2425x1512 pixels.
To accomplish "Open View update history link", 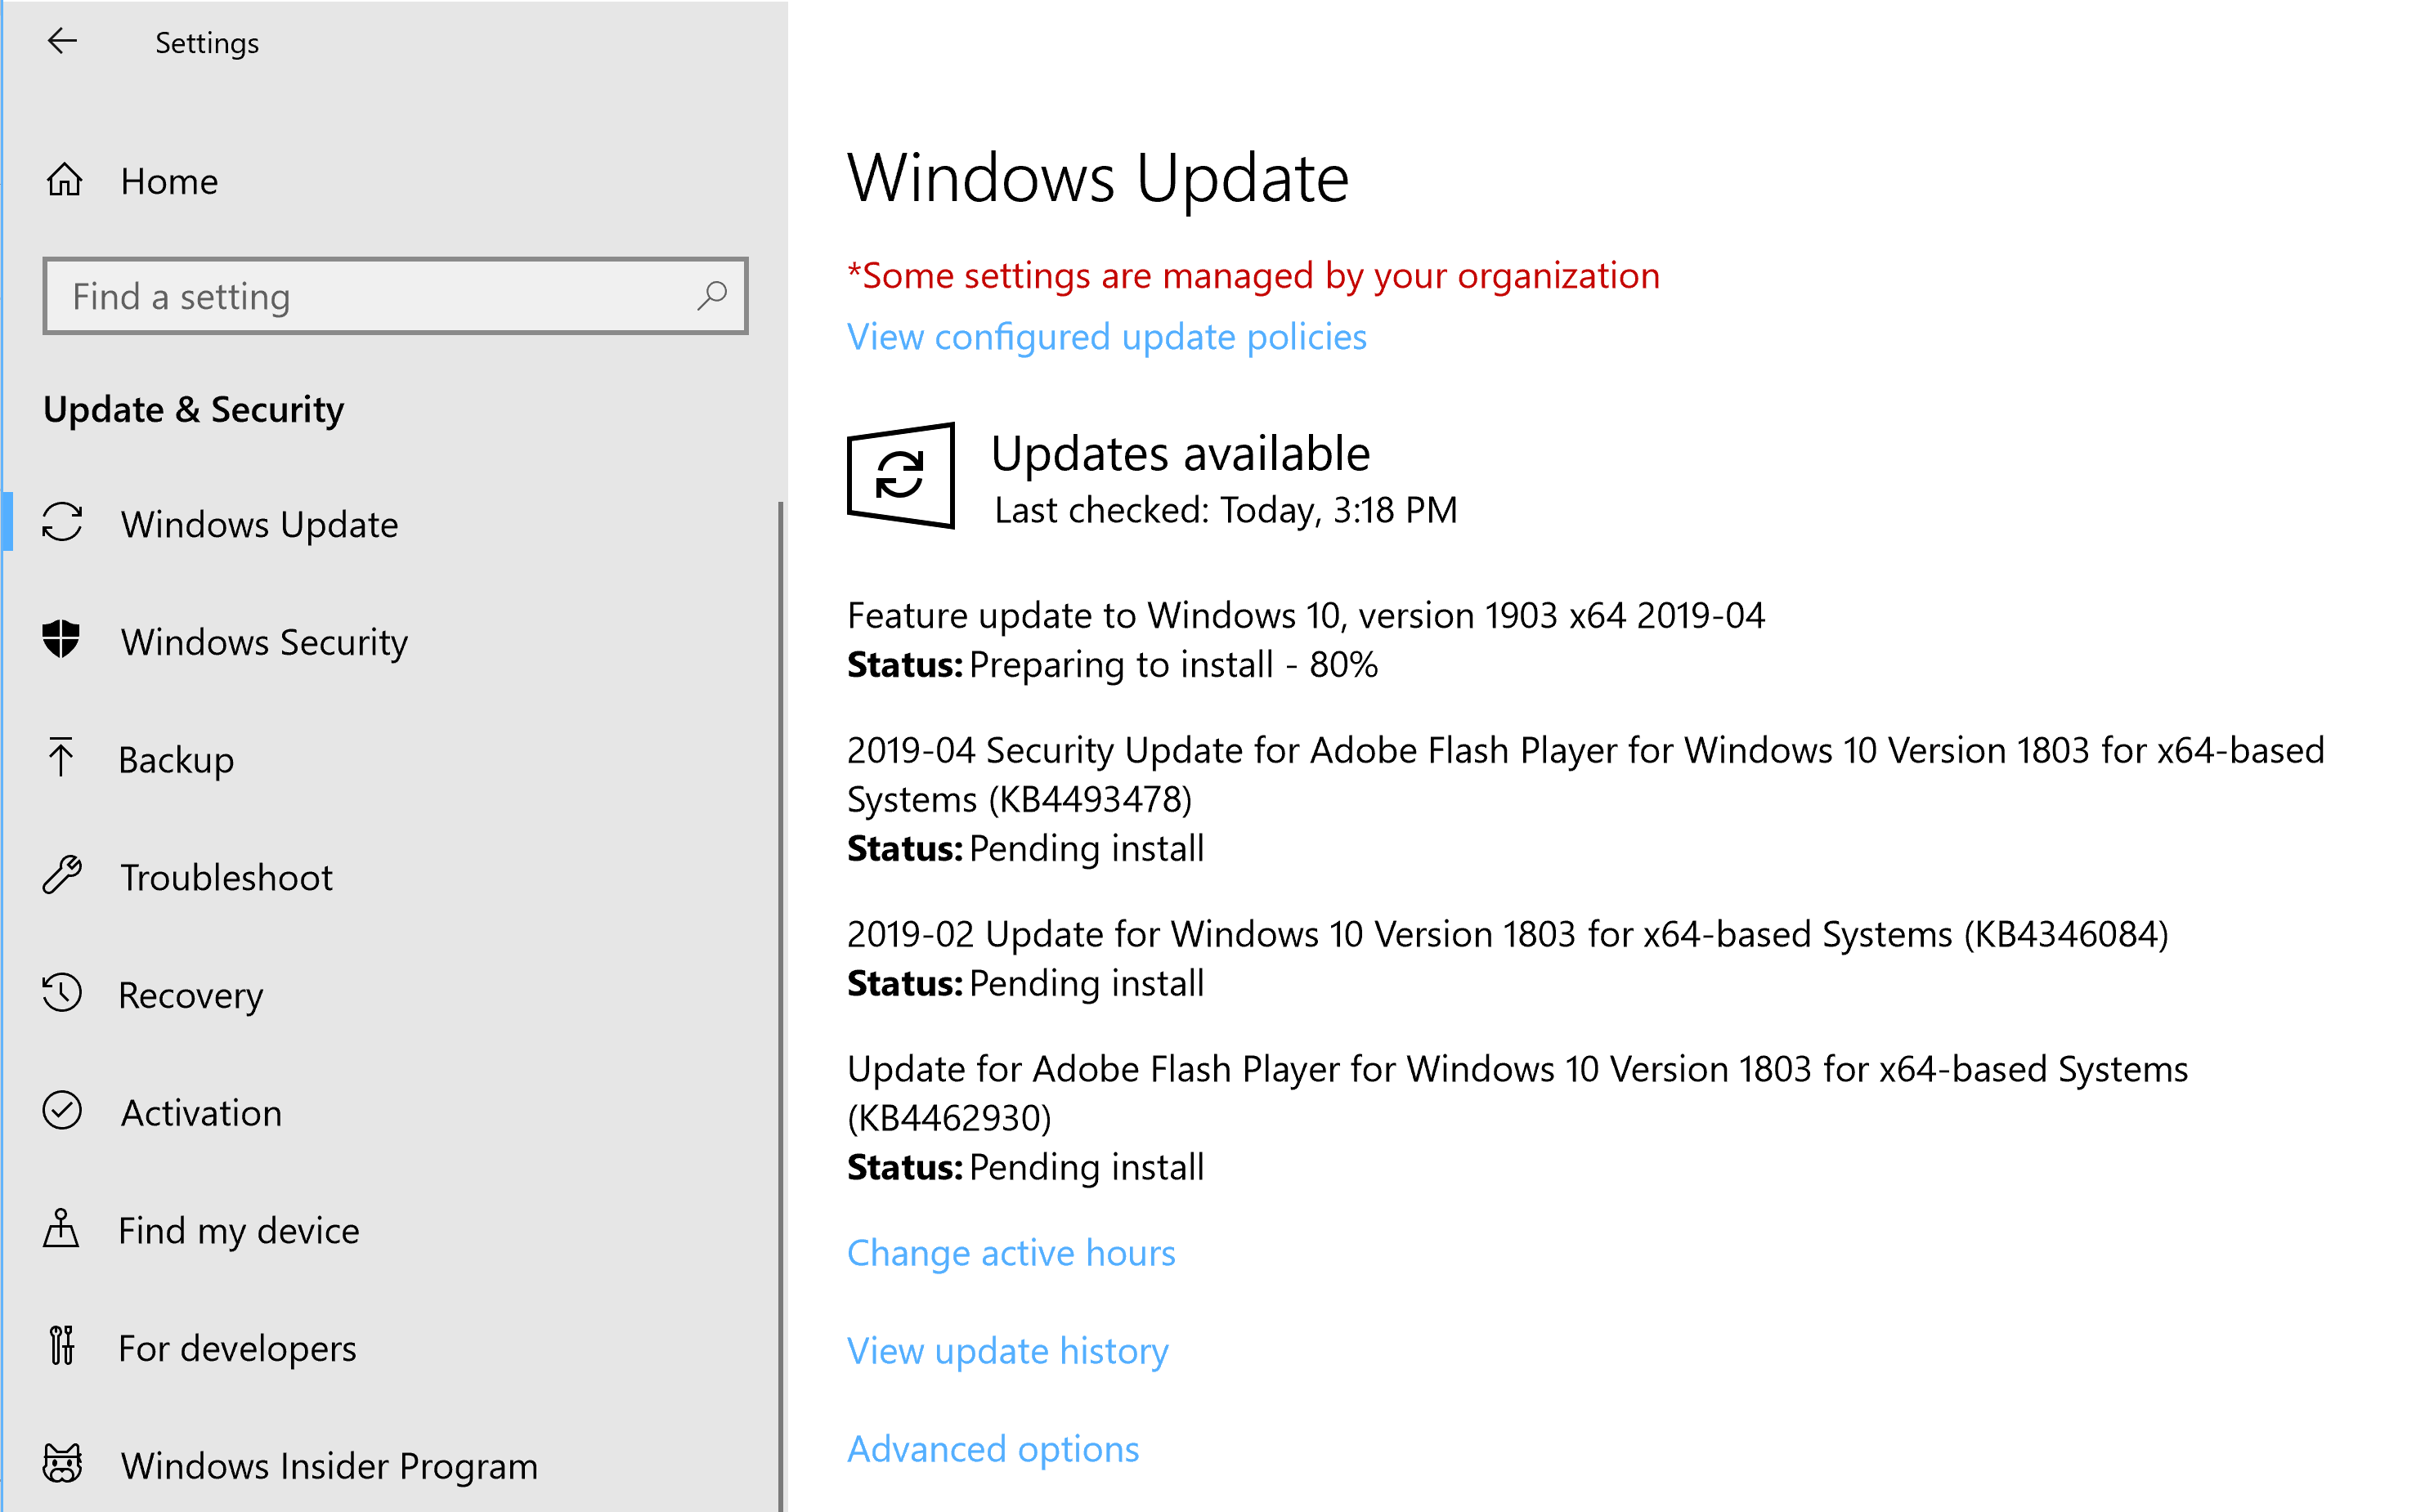I will [1007, 1351].
